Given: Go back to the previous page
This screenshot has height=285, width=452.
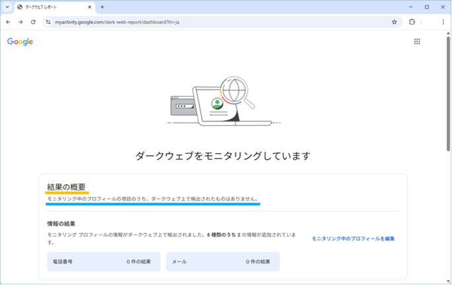Looking at the screenshot, I should pos(8,22).
